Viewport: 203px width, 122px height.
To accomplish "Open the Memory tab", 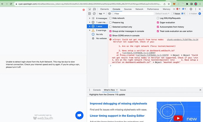I will [167, 9].
